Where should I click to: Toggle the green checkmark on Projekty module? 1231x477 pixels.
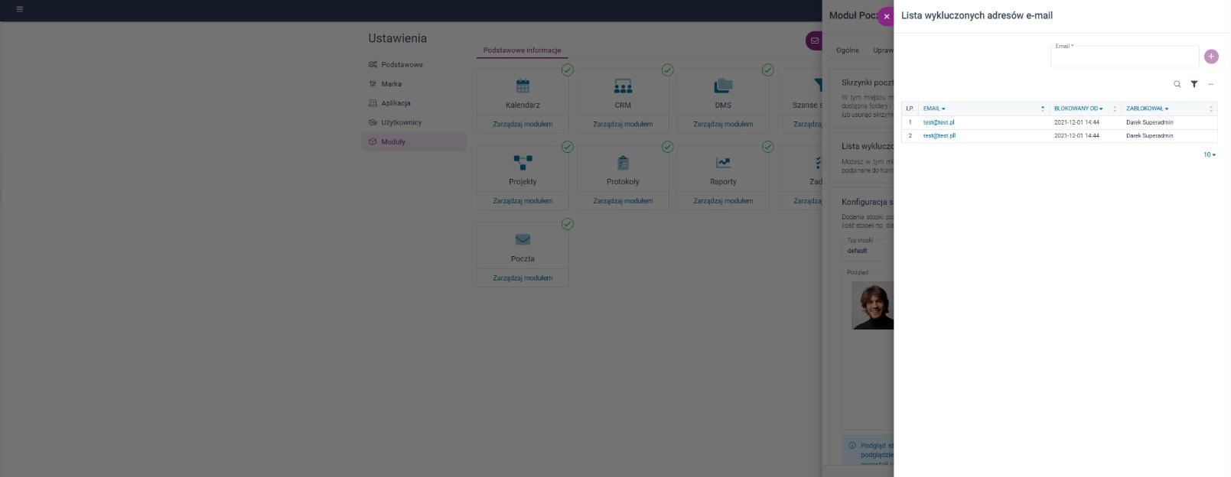tap(567, 147)
